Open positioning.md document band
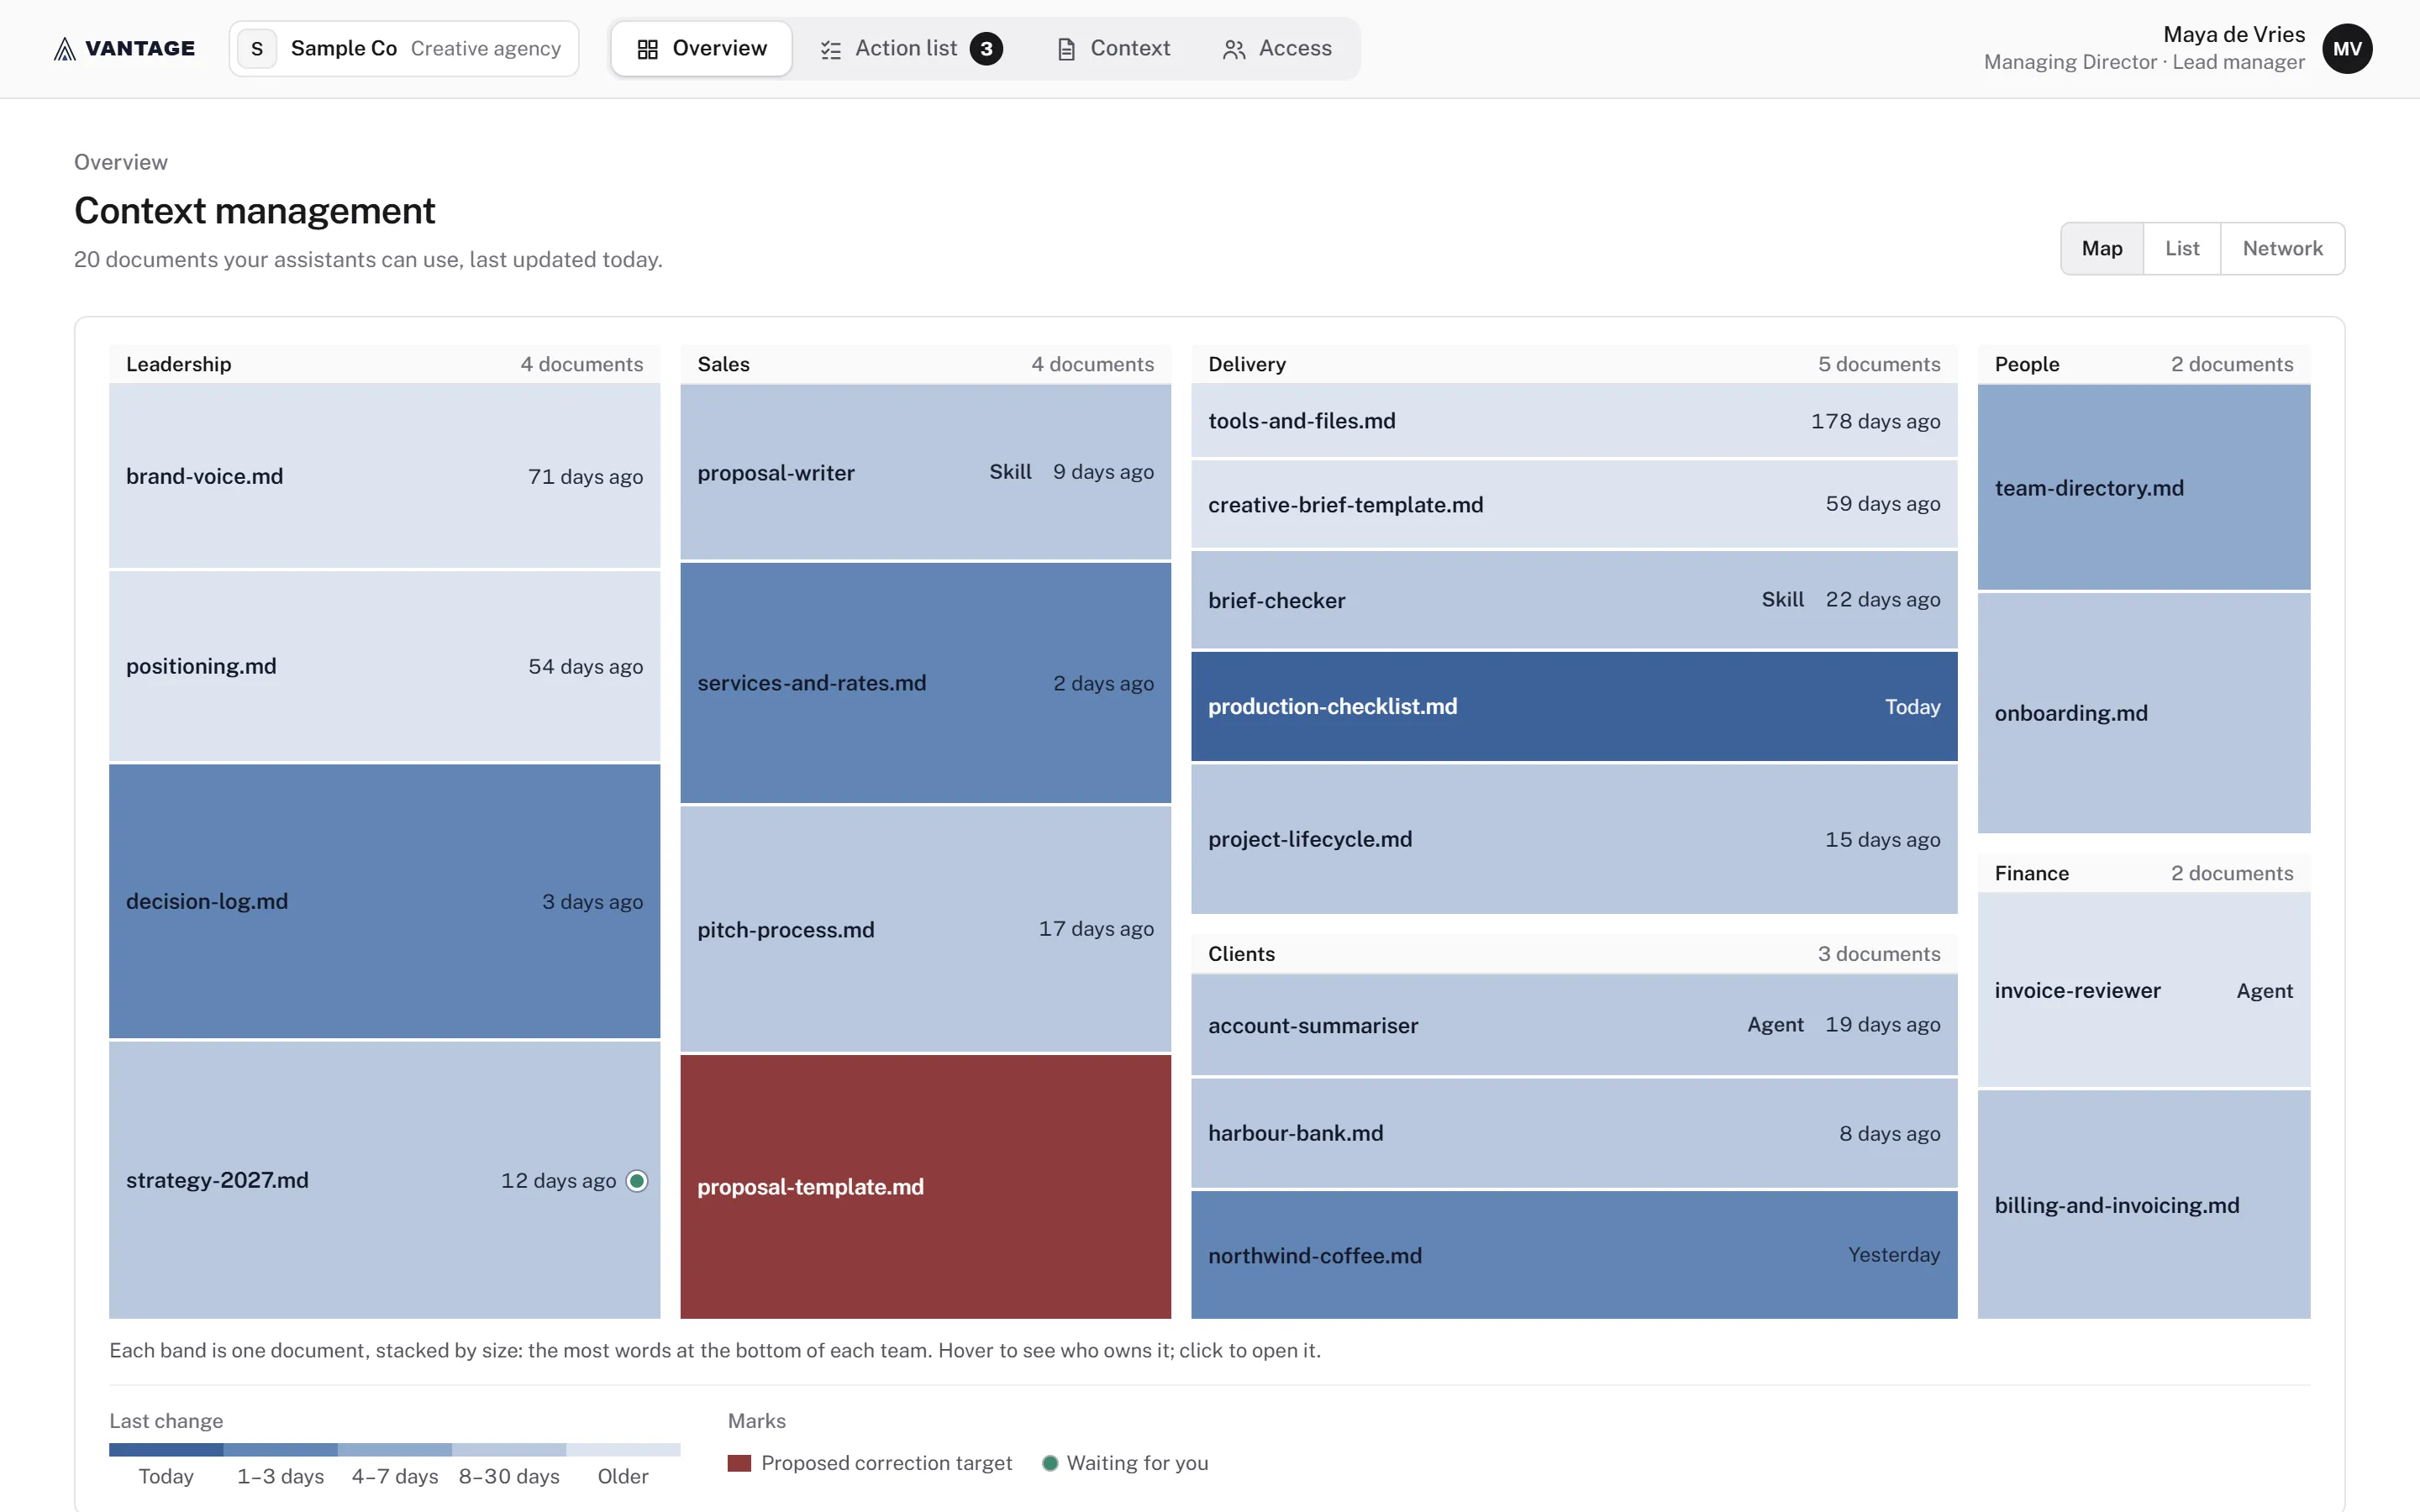 click(x=384, y=666)
